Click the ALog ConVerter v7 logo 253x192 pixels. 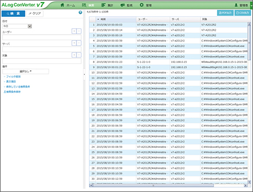[23, 5]
